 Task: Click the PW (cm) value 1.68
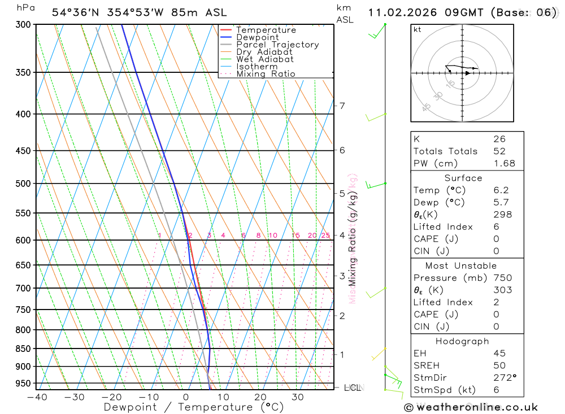[504, 164]
